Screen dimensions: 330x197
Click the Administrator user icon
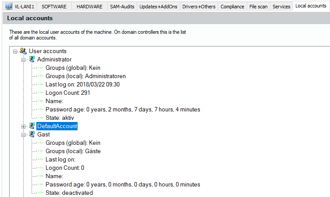coord(32,59)
